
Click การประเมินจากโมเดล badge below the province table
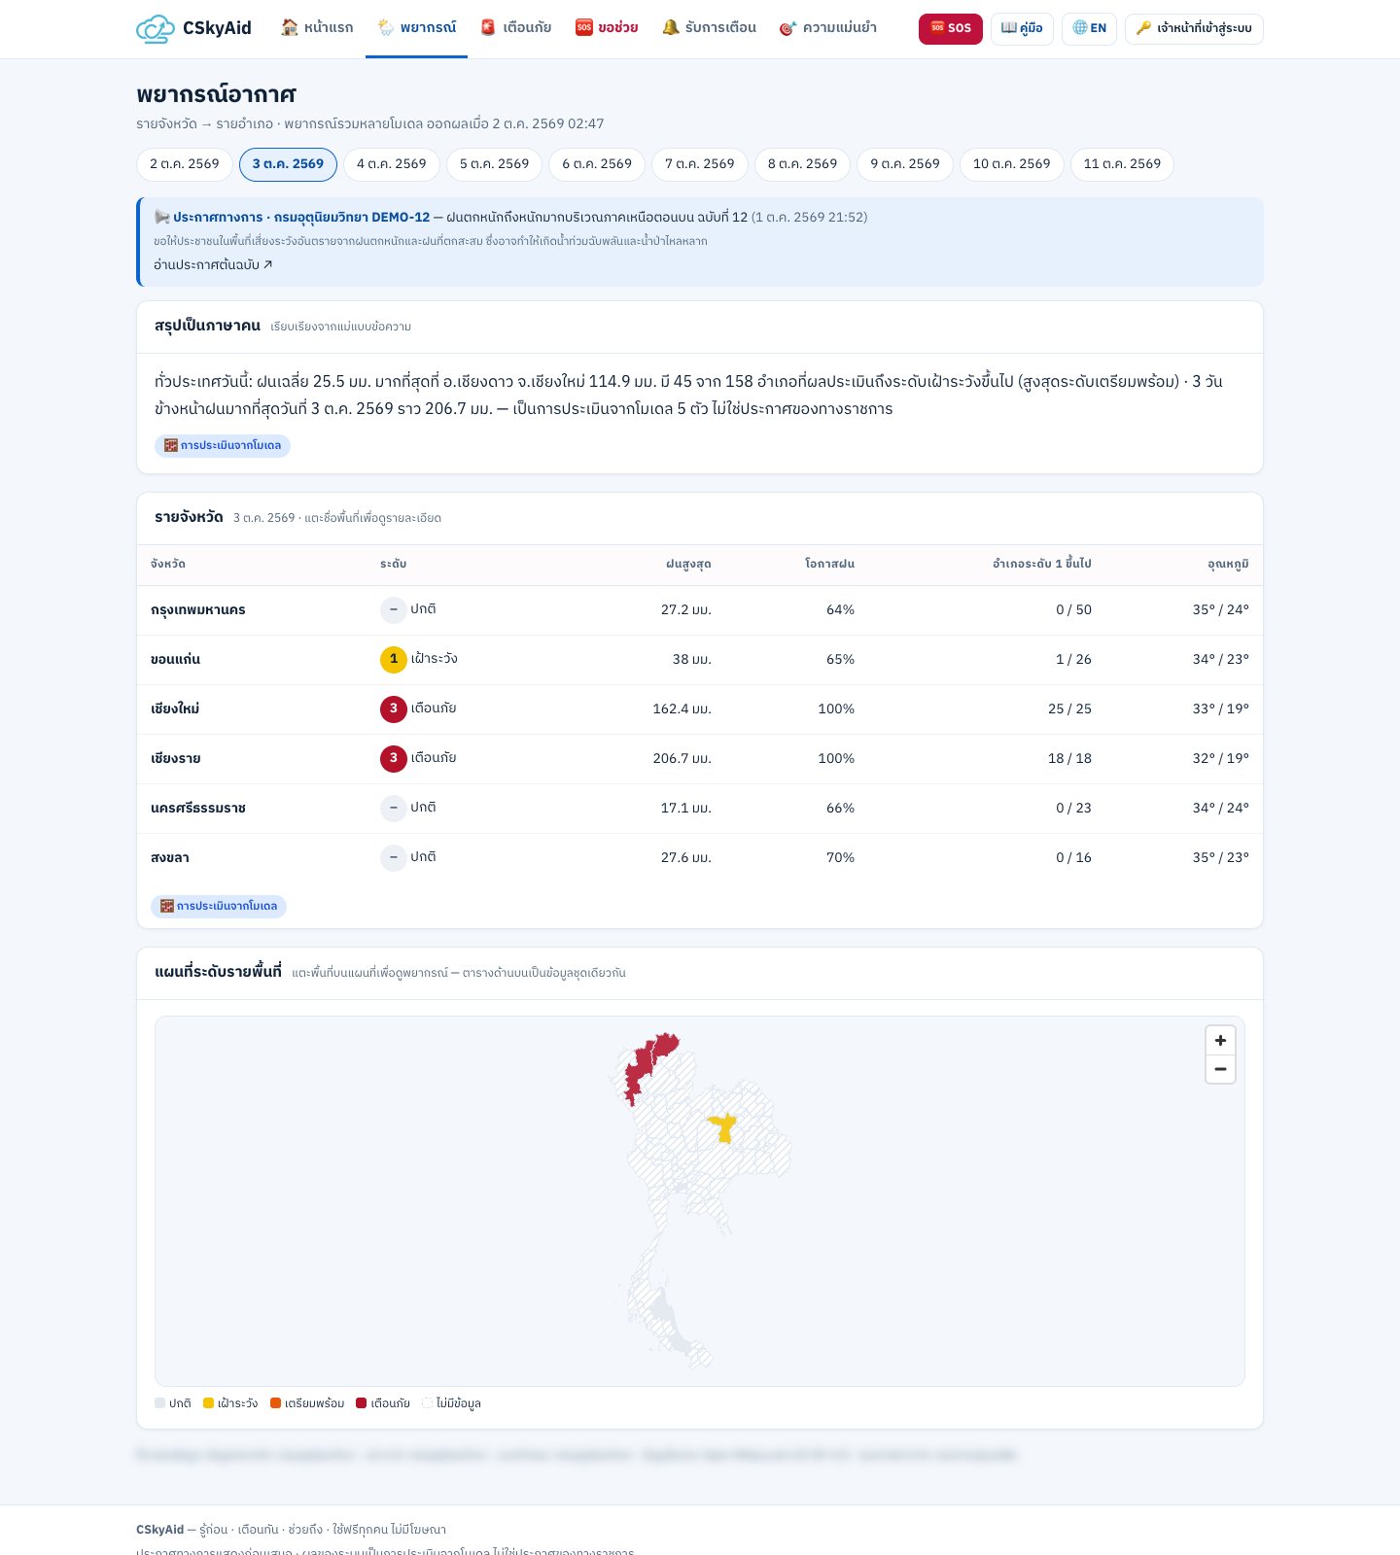219,906
